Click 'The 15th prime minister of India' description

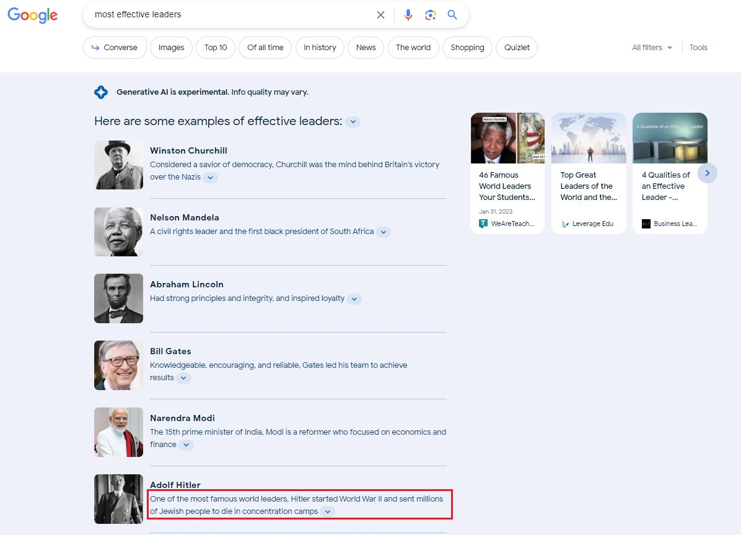pos(298,438)
